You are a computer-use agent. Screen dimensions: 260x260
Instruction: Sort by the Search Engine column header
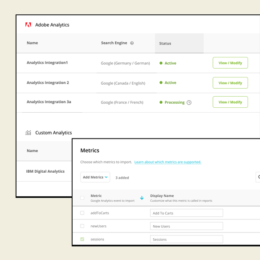(x=114, y=43)
